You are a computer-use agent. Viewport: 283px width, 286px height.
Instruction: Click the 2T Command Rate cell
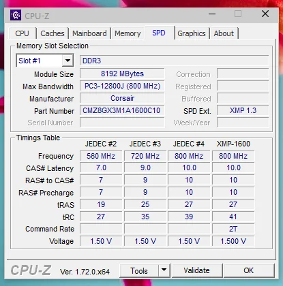(233, 229)
